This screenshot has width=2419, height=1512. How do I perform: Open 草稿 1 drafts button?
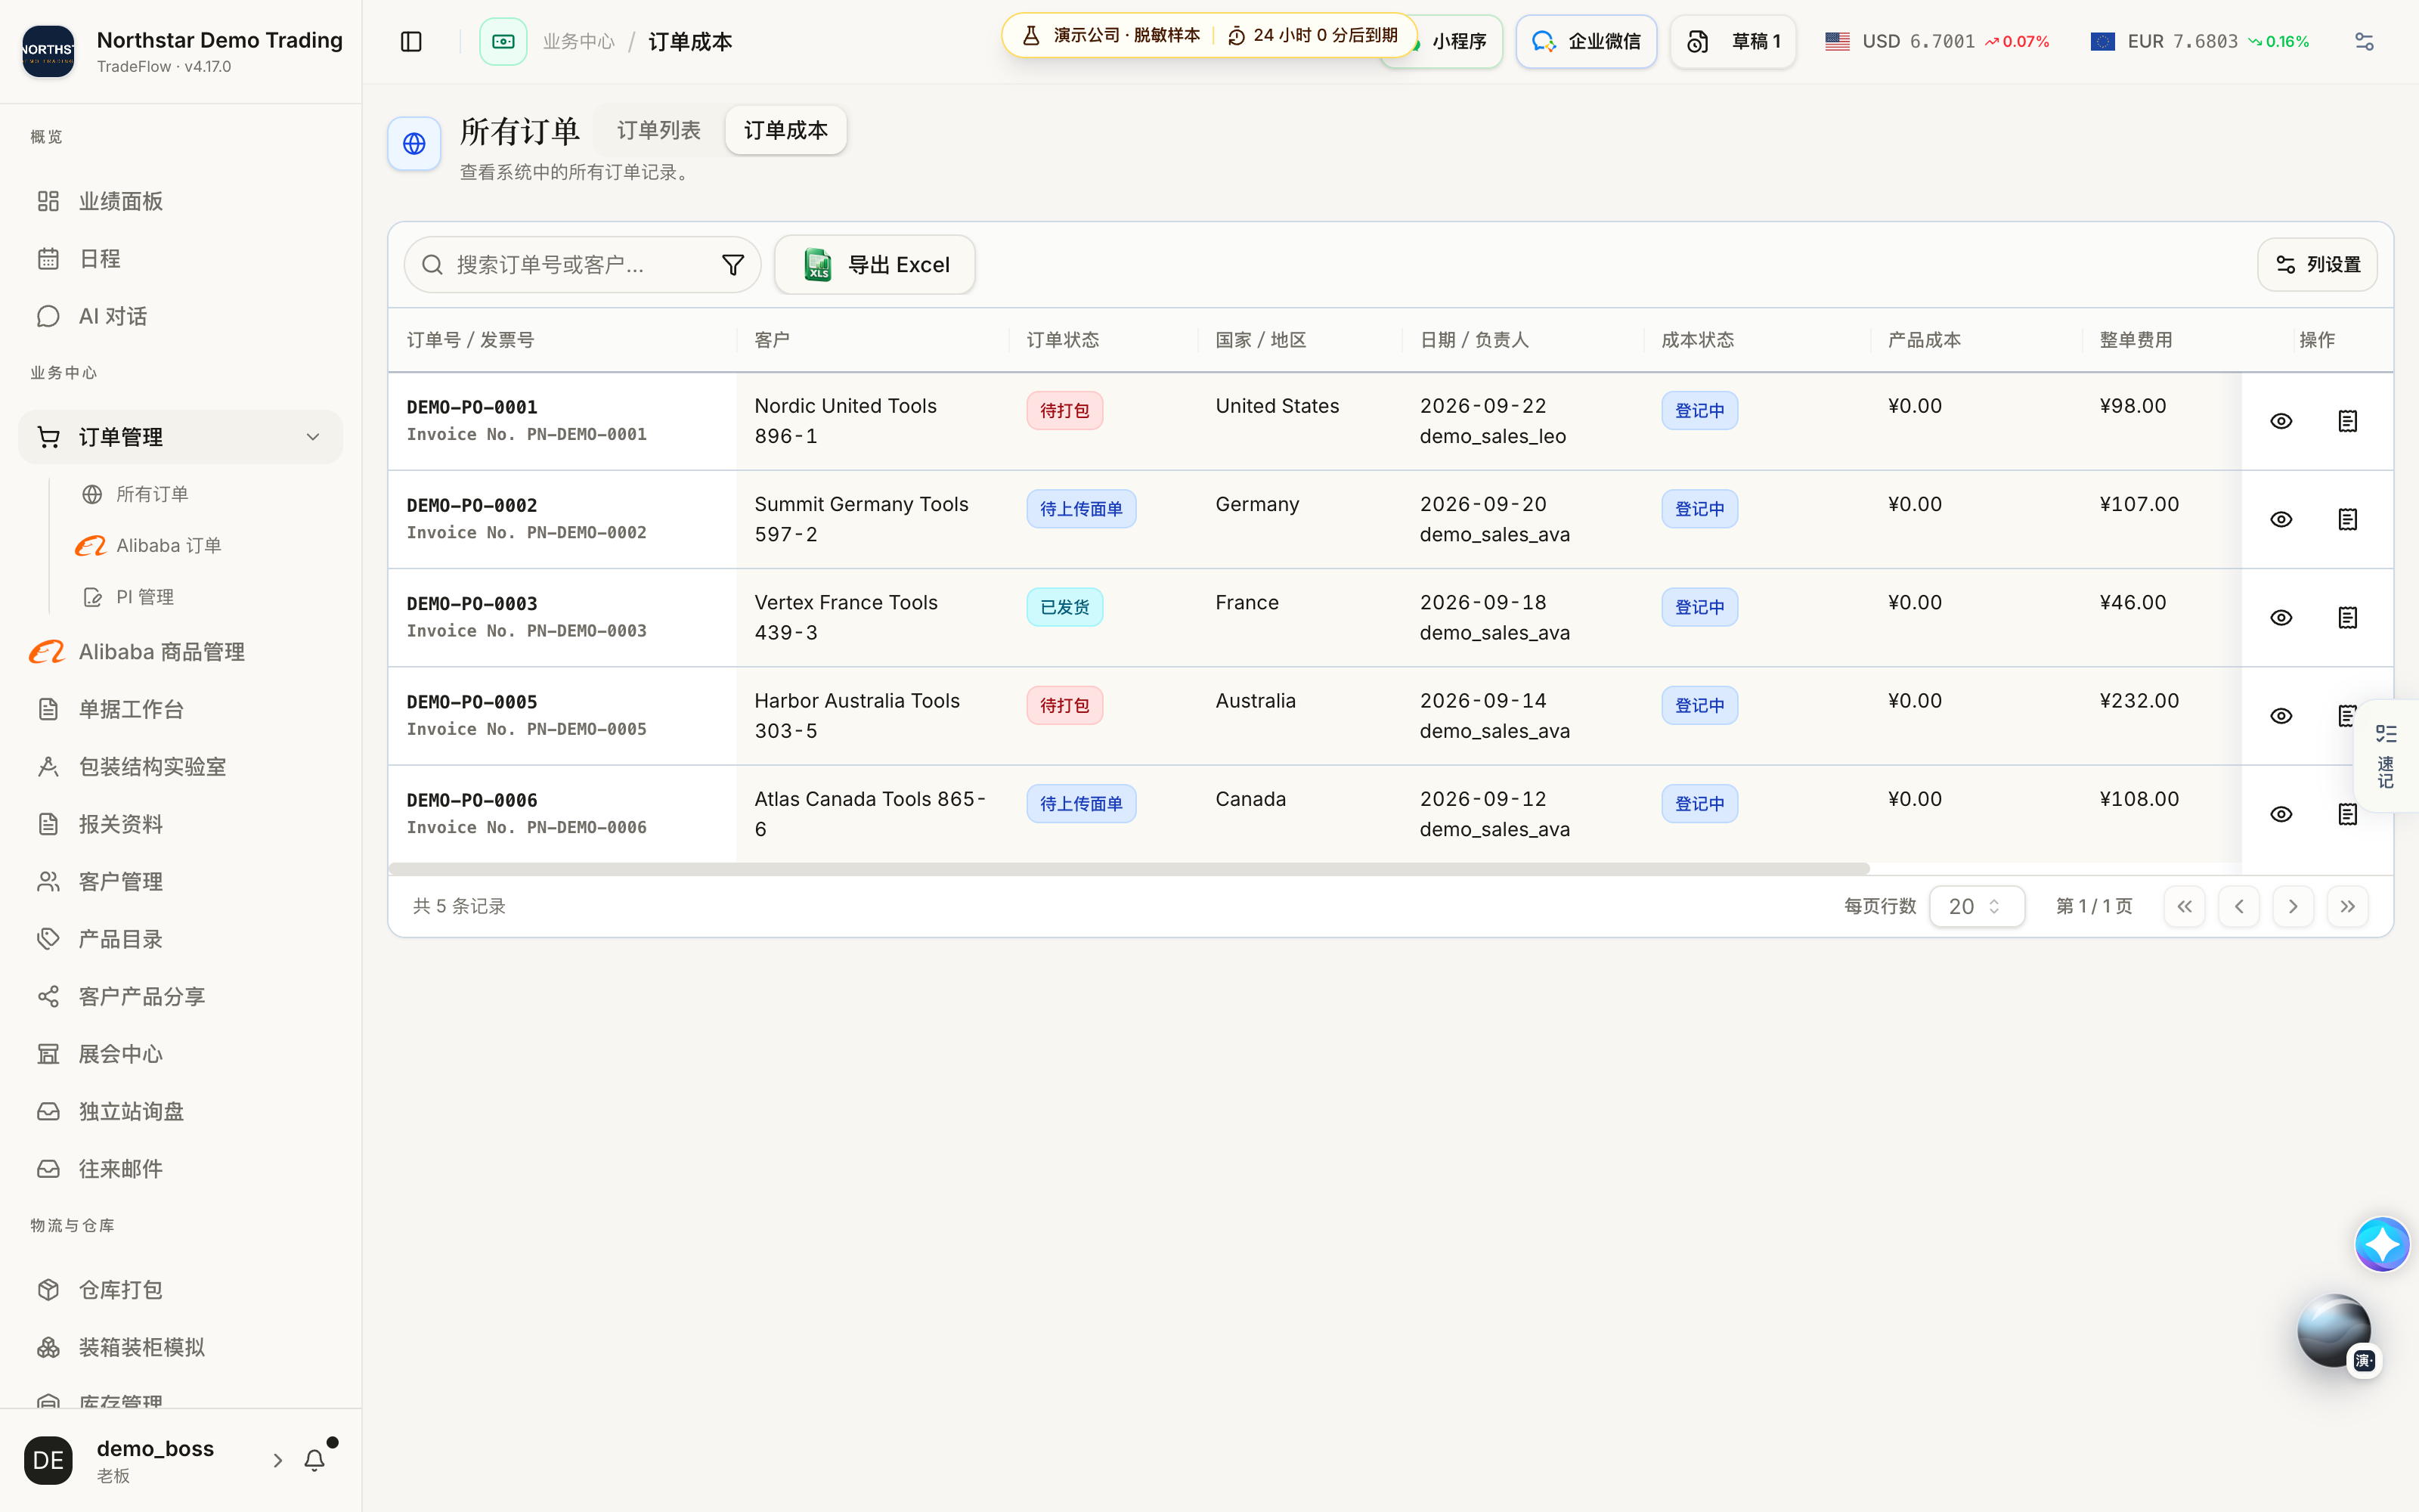pos(1733,41)
